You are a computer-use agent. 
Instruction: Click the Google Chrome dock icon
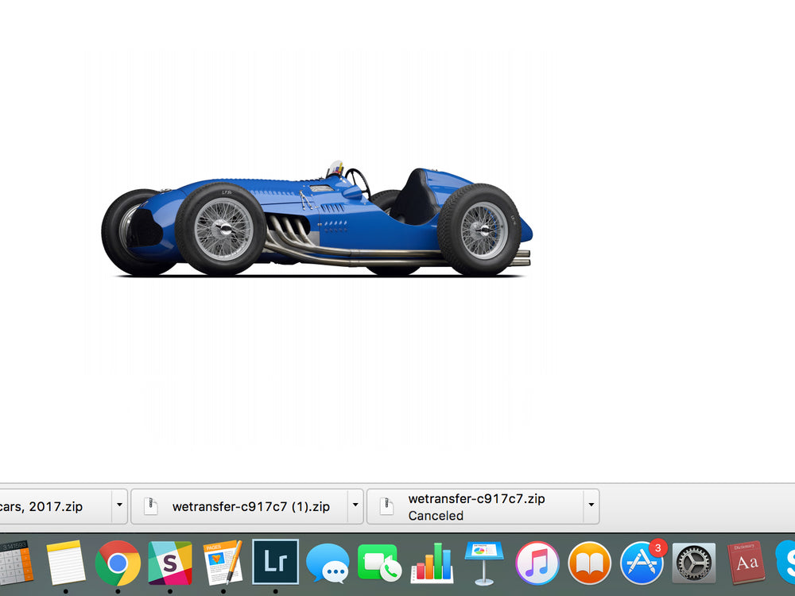click(118, 563)
